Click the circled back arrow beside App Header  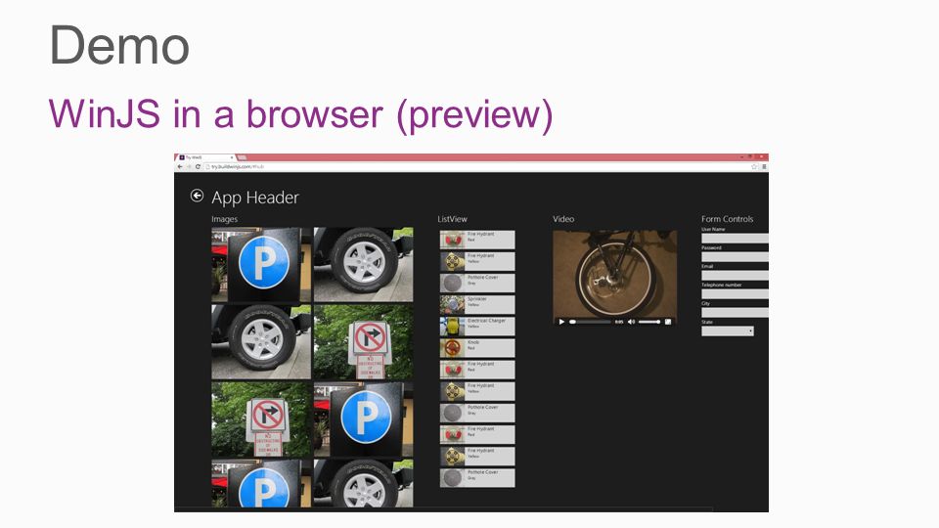tap(197, 196)
